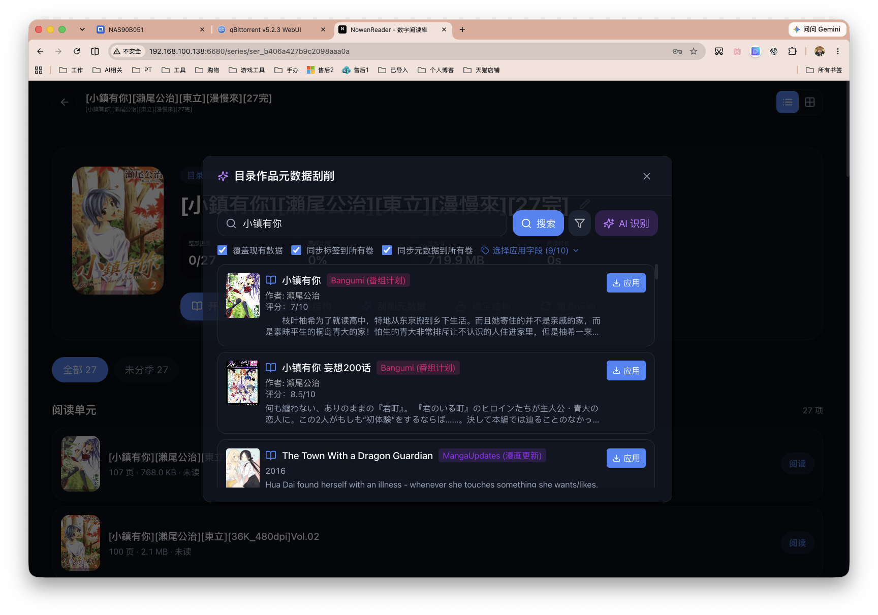Close the NowenReader browser tab
The height and width of the screenshot is (615, 878).
[444, 29]
